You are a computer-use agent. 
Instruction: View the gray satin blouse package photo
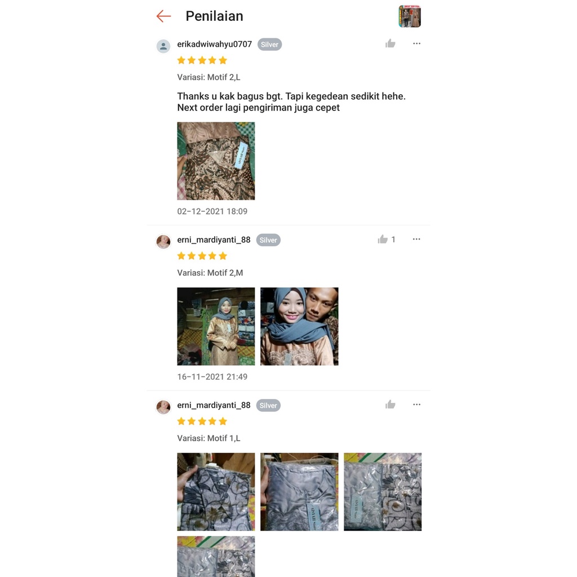[x=300, y=492]
